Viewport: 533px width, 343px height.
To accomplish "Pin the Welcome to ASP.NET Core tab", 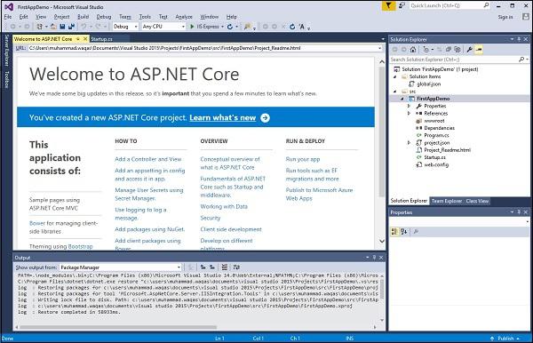I will (78, 39).
